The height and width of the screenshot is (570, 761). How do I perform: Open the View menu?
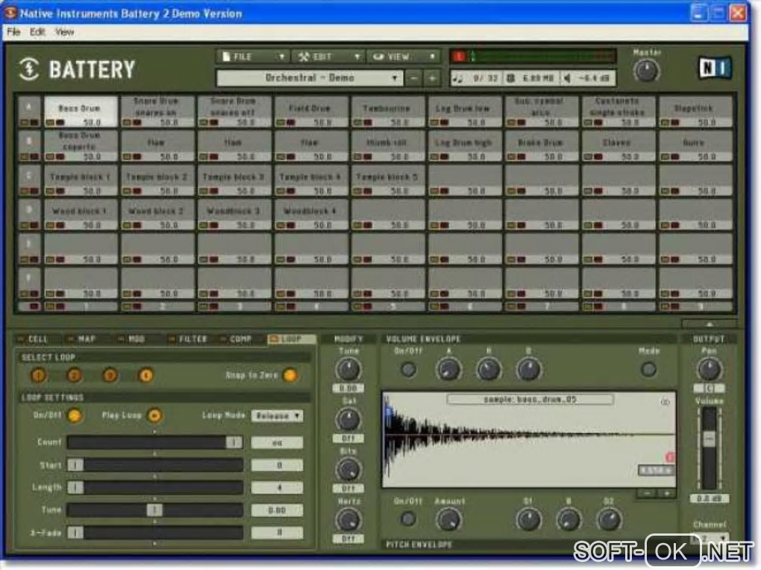64,31
